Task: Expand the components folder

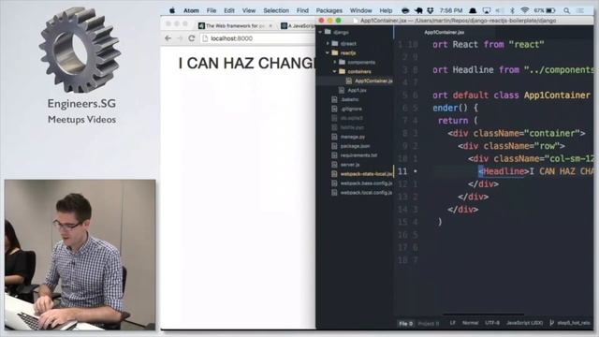Action: 335,62
